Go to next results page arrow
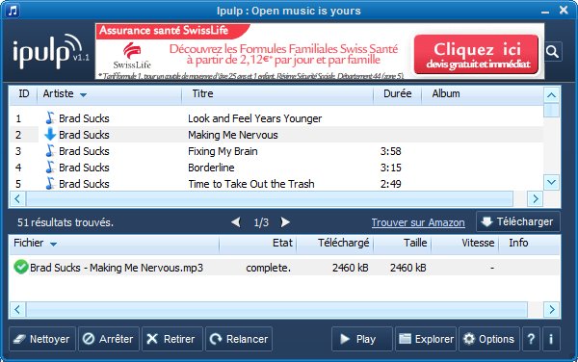 coord(285,222)
